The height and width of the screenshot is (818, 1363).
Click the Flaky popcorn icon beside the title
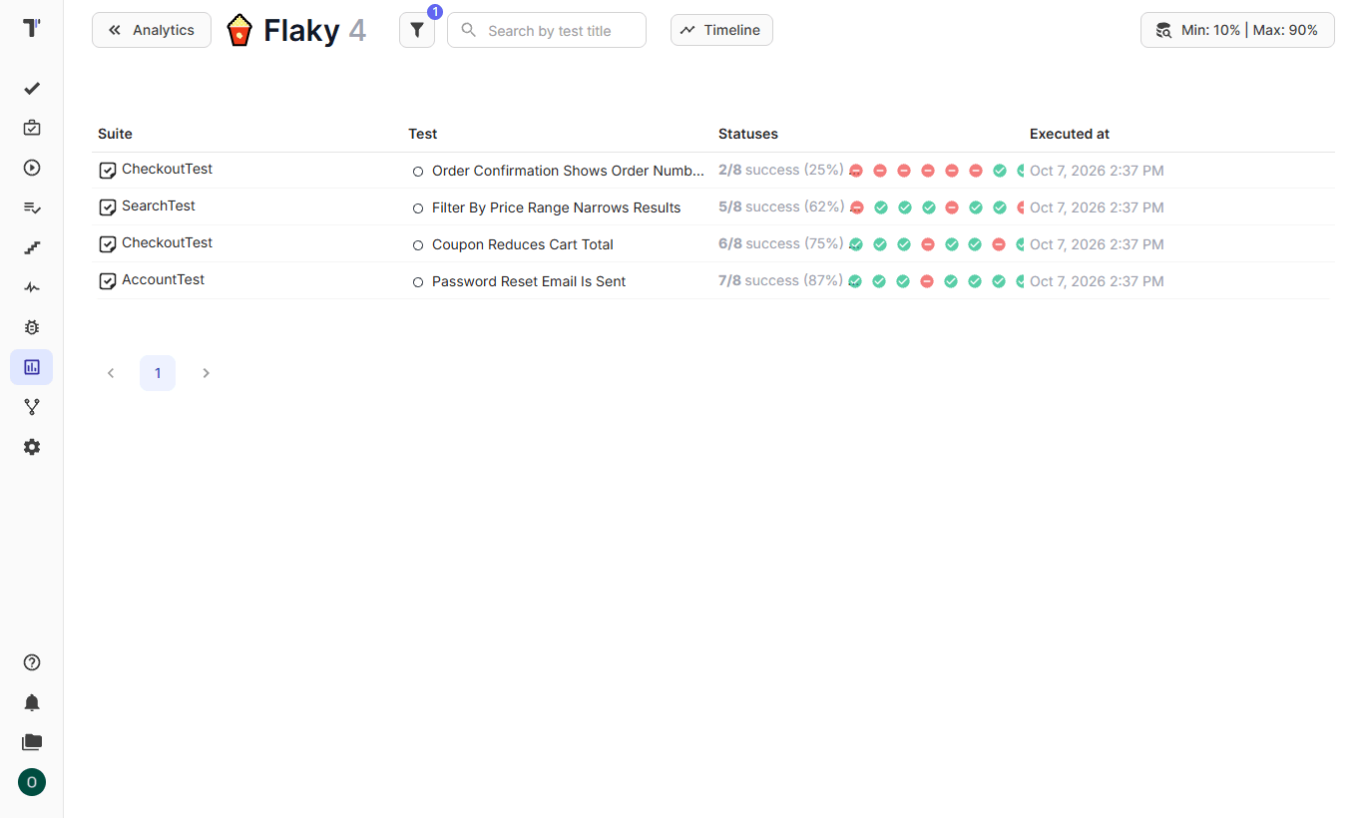pos(239,30)
